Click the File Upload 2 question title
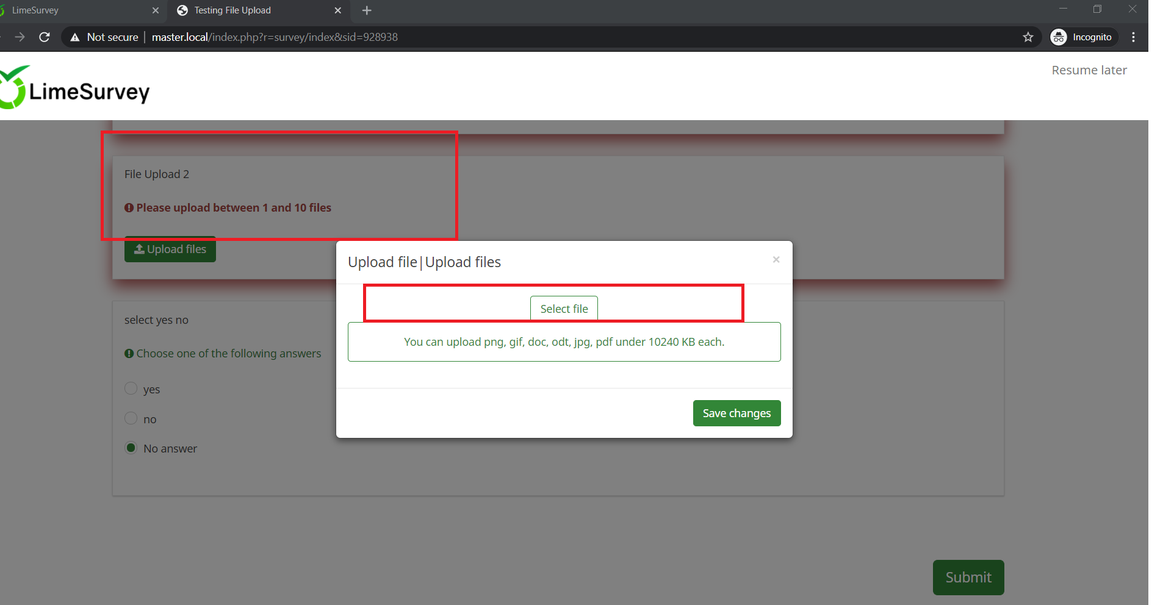This screenshot has width=1174, height=605. 157,174
